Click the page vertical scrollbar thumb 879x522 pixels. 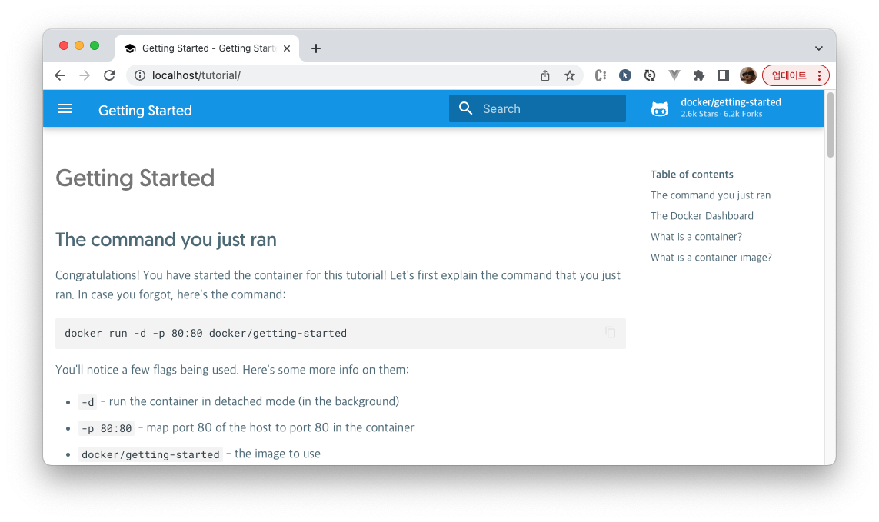coord(831,125)
